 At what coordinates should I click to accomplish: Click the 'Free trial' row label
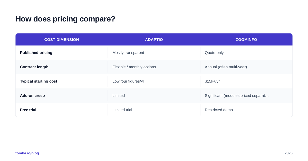point(28,110)
